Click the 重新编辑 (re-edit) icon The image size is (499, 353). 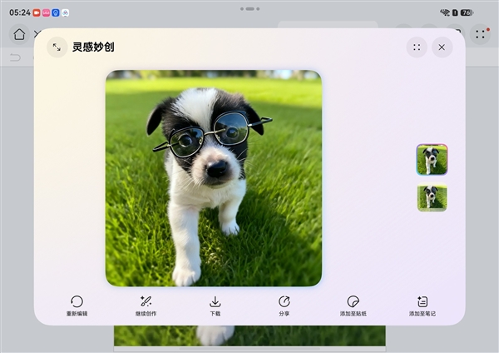tap(77, 301)
